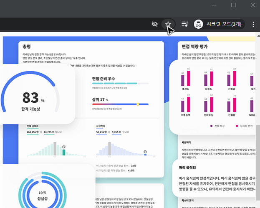Click the 58,235 명 value
This screenshot has width=260, height=208.
[101, 132]
